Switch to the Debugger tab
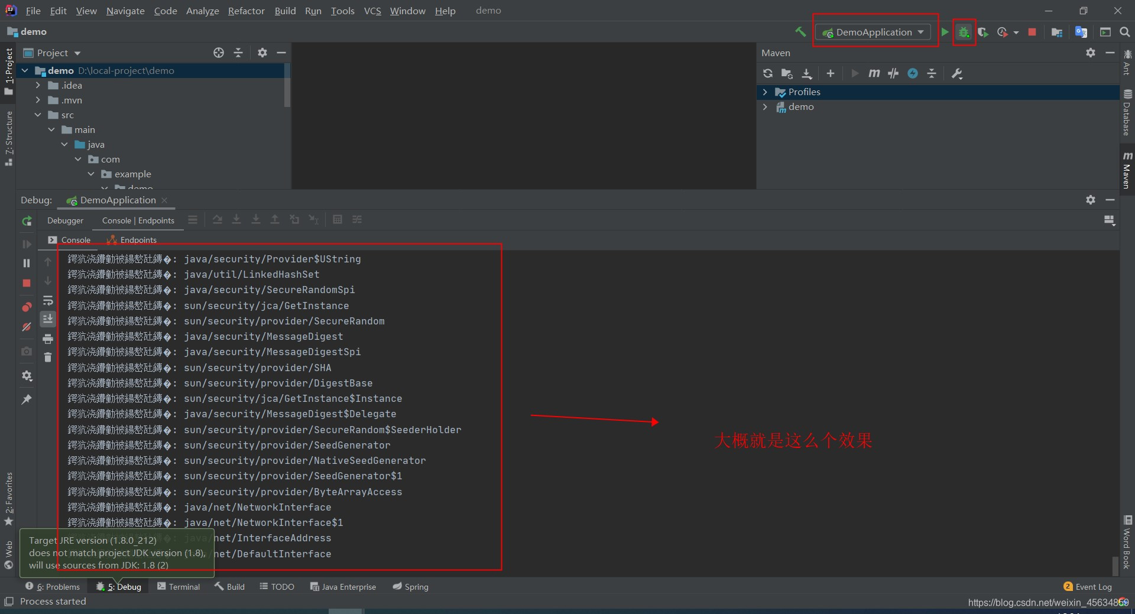The width and height of the screenshot is (1135, 614). click(x=66, y=220)
